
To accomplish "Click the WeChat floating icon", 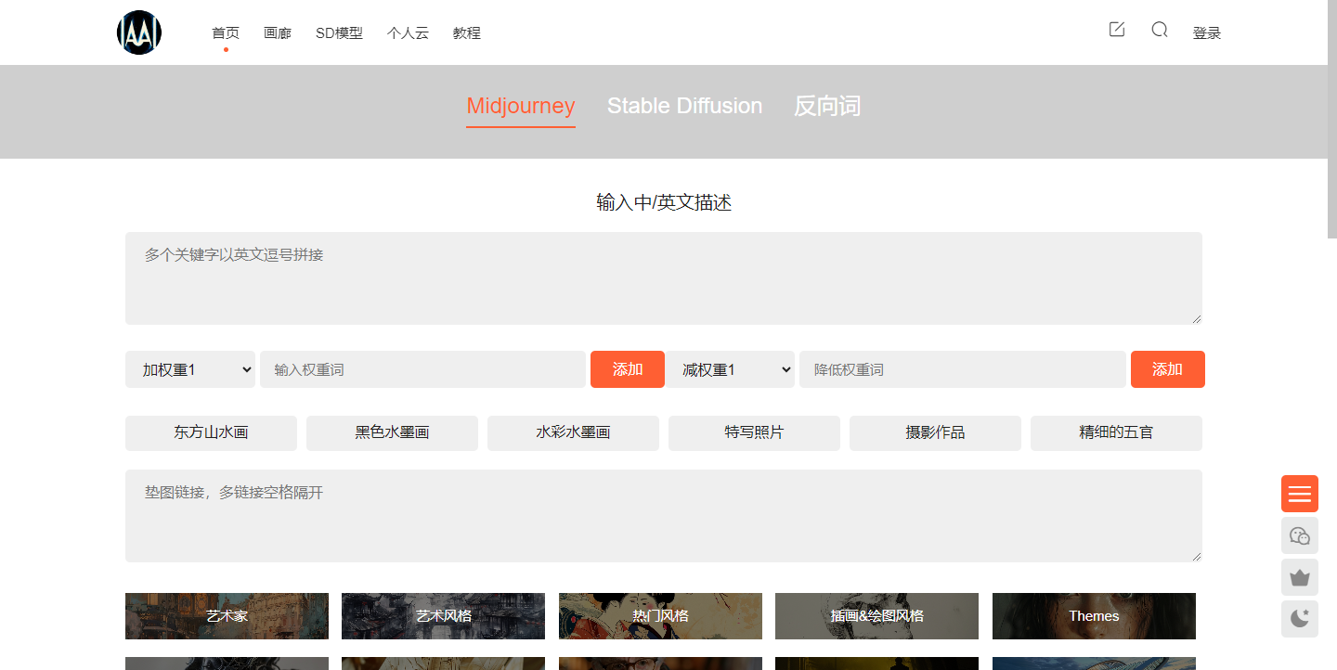I will pos(1300,535).
